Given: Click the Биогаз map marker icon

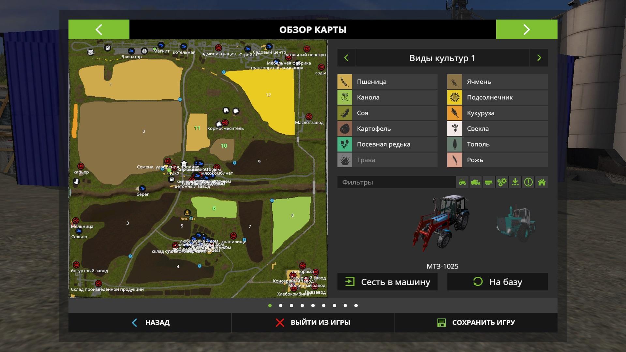Looking at the screenshot, I should 187,213.
